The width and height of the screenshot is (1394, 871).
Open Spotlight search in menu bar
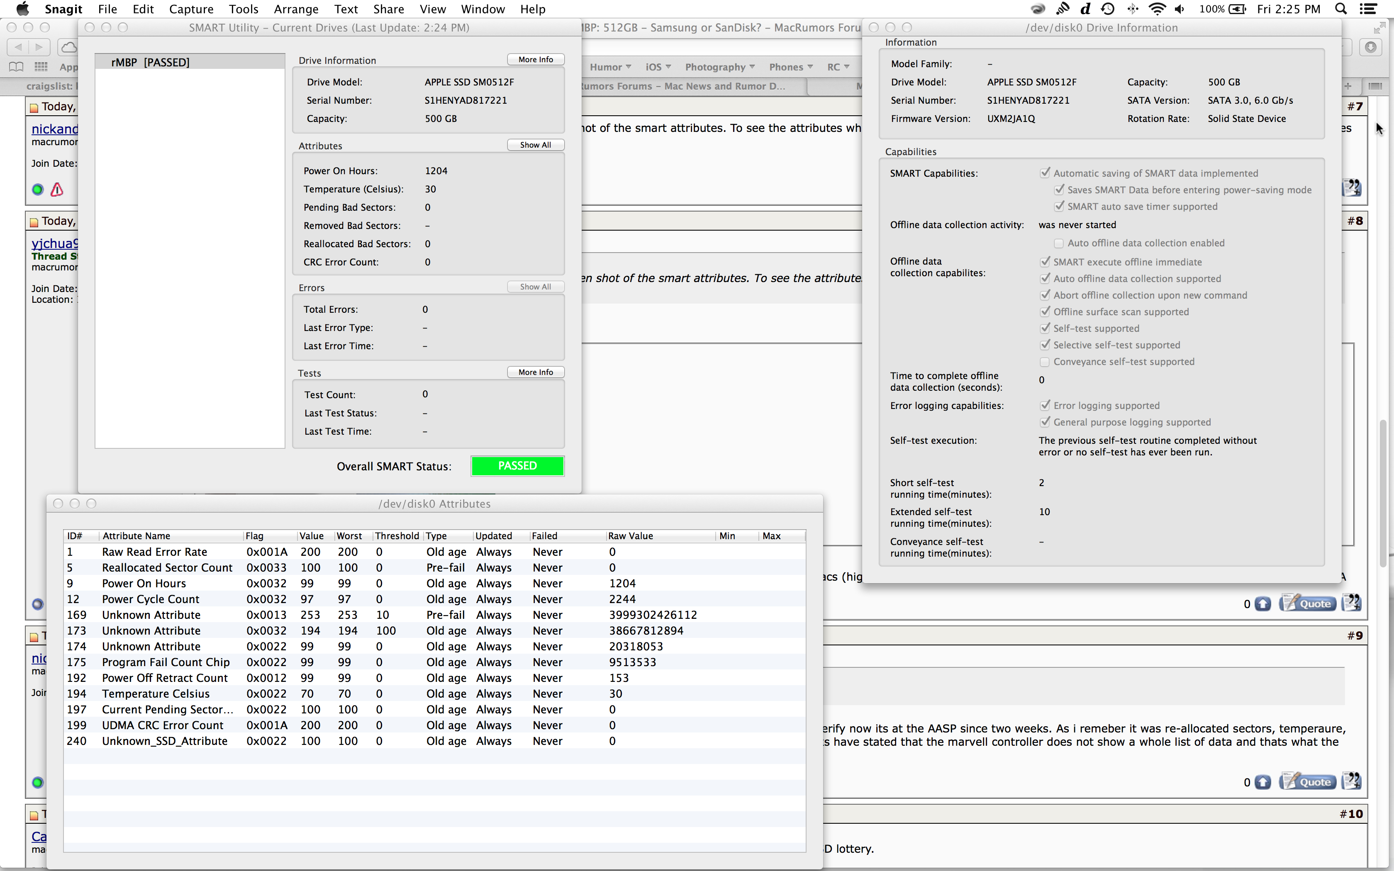[1341, 9]
